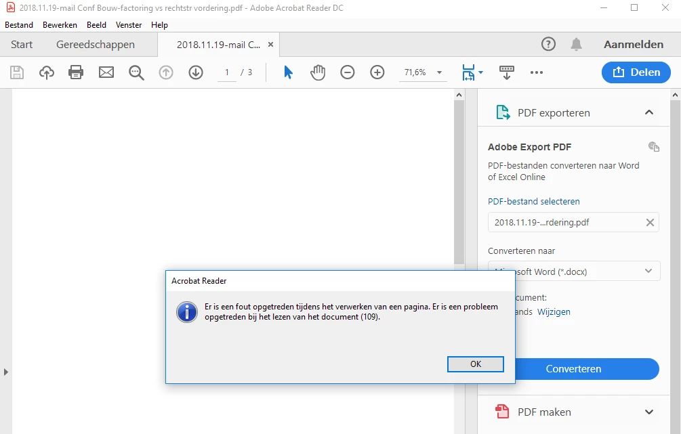Open the Beeld menu
The height and width of the screenshot is (434, 681).
96,25
